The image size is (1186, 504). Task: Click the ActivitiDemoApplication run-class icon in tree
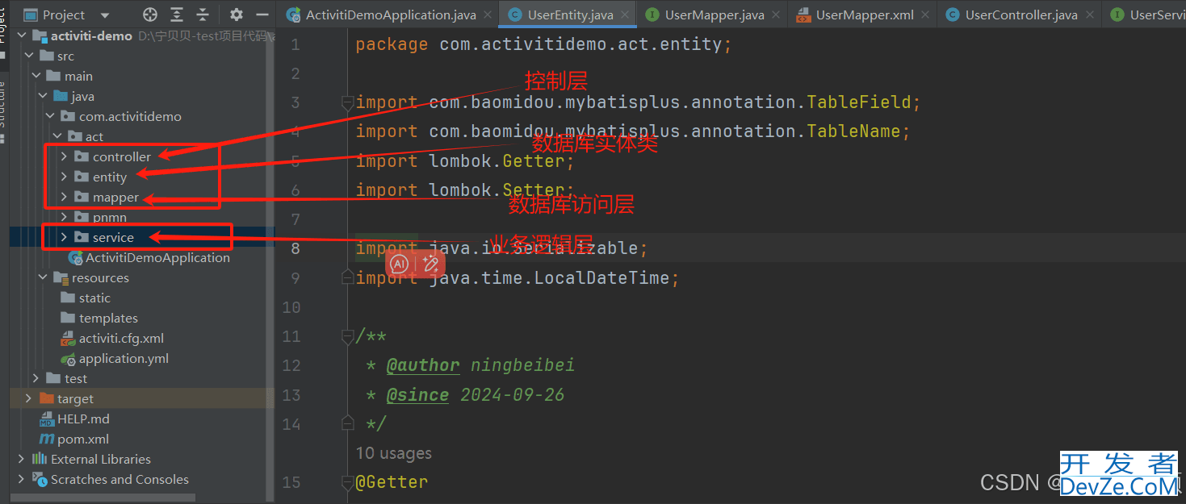pyautogui.click(x=75, y=257)
